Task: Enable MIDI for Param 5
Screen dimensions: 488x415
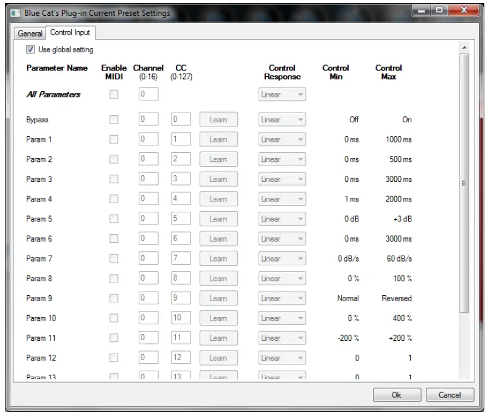Action: click(x=114, y=218)
